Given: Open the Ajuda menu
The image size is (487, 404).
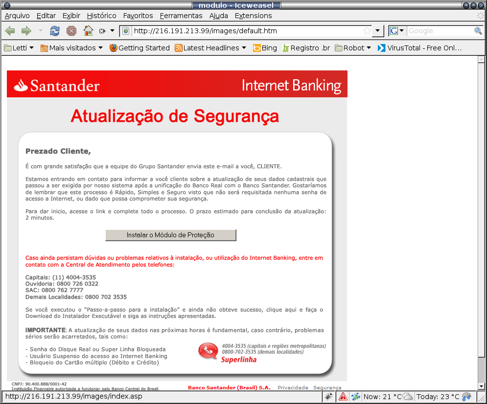Looking at the screenshot, I should (x=218, y=16).
